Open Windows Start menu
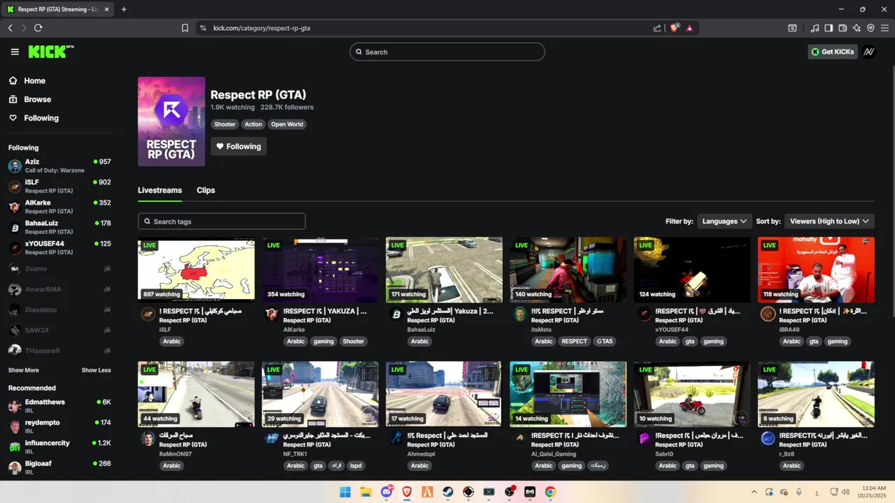The width and height of the screenshot is (895, 503). (x=345, y=492)
